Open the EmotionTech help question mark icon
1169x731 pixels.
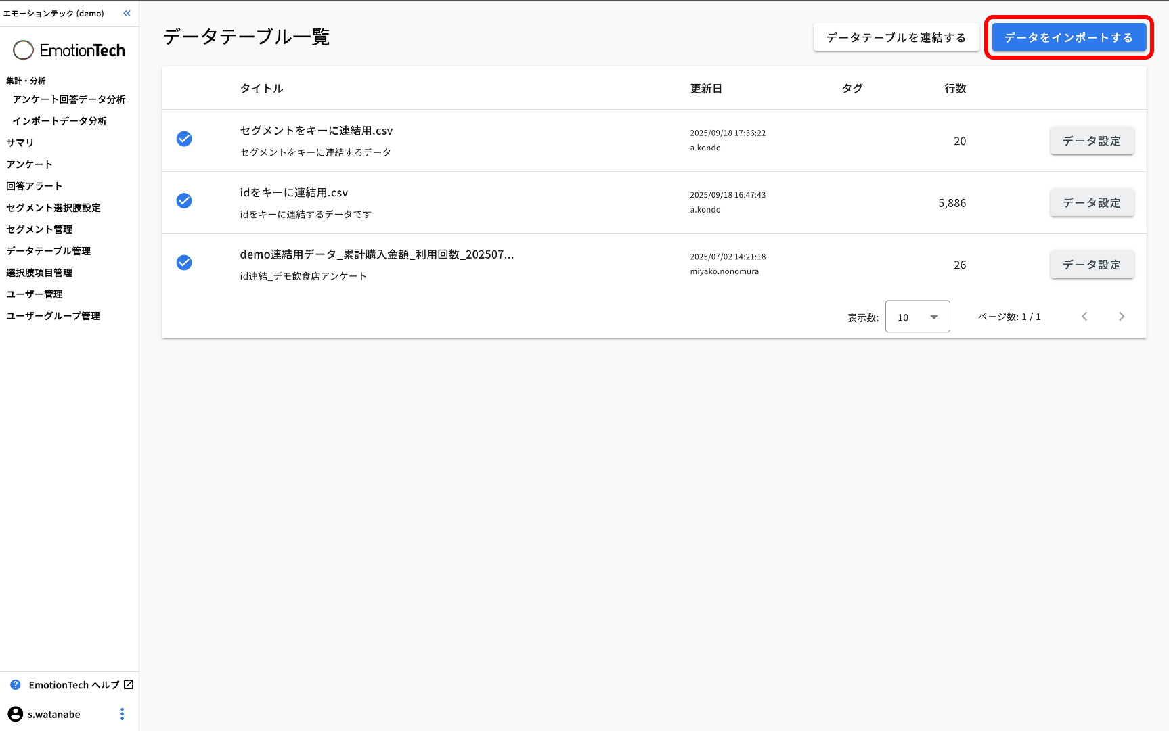tap(16, 685)
